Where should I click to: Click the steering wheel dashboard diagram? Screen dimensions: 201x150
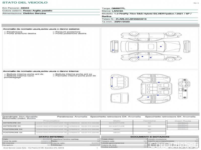pos(184,89)
